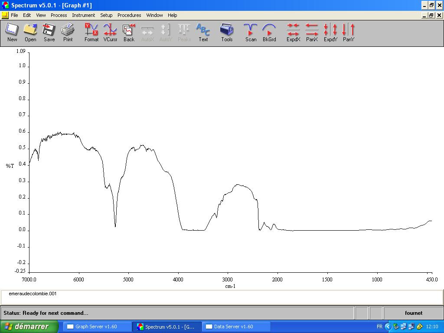Save the spectrum using the Save icon
Image resolution: width=444 pixels, height=333 pixels.
[x=49, y=33]
